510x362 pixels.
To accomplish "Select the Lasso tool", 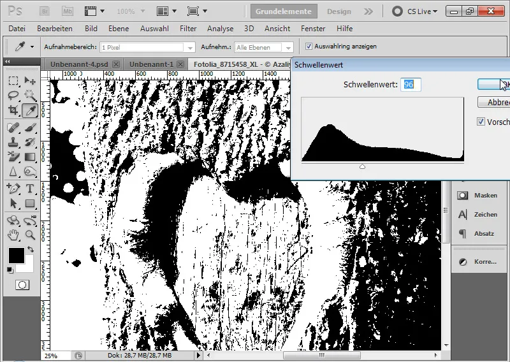I will coord(13,96).
